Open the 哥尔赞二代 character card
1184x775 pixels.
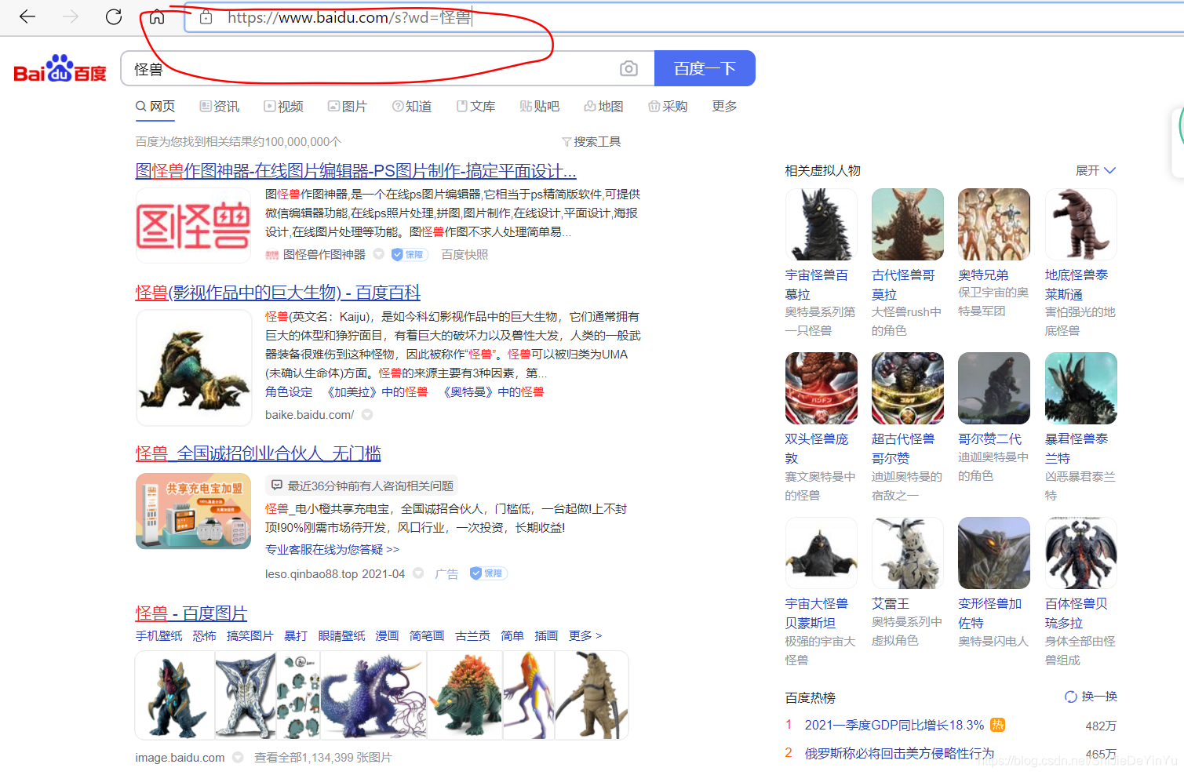point(994,418)
